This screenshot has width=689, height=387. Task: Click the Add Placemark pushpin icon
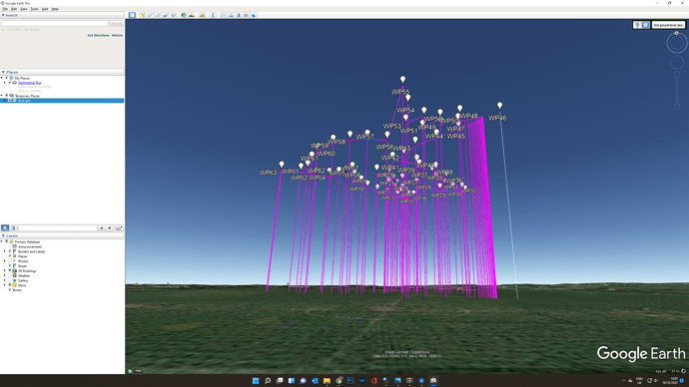[x=143, y=15]
